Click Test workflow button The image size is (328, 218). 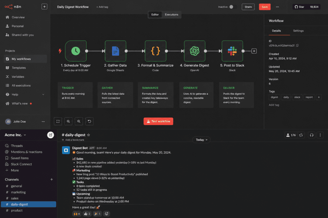pyautogui.click(x=158, y=121)
